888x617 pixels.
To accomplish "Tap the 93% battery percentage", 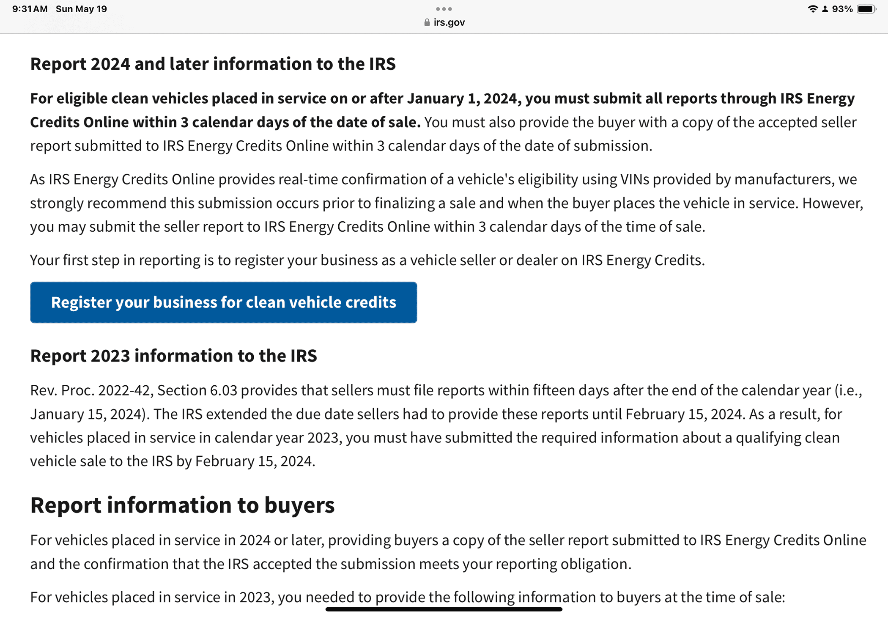I will 842,9.
